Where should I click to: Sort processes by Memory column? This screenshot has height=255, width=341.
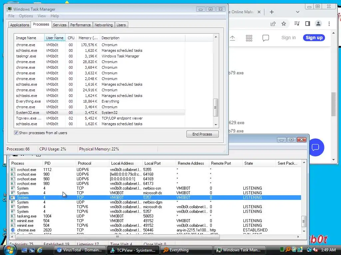point(88,38)
